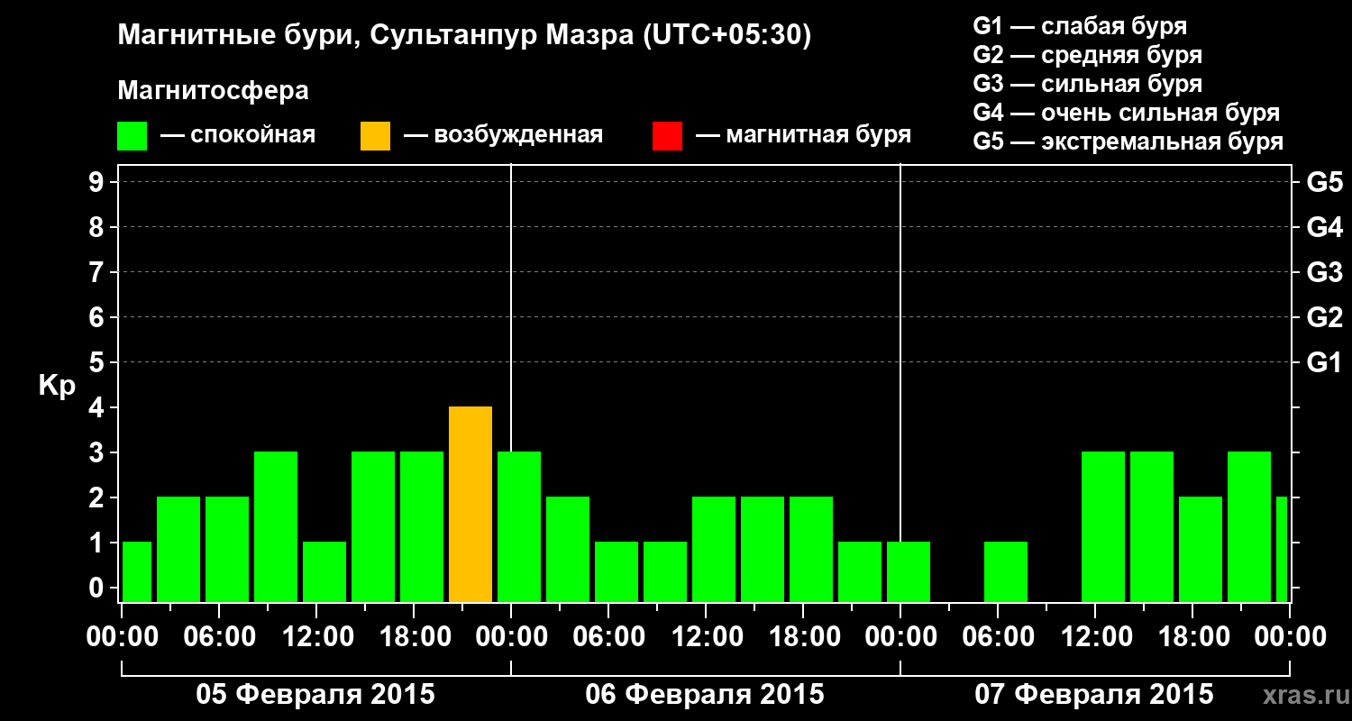The width and height of the screenshot is (1352, 721).
Task: Click the 'Магнитосфера' heading
Action: (x=214, y=91)
